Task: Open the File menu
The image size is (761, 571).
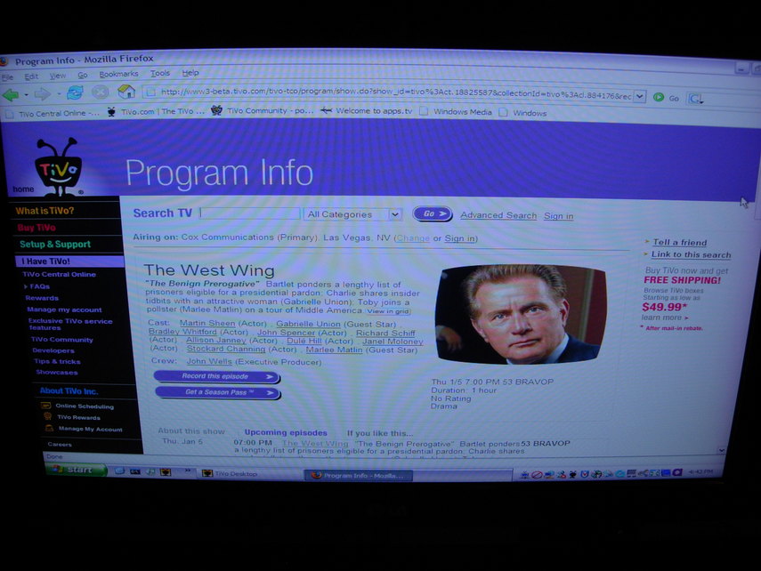Action: [7, 77]
